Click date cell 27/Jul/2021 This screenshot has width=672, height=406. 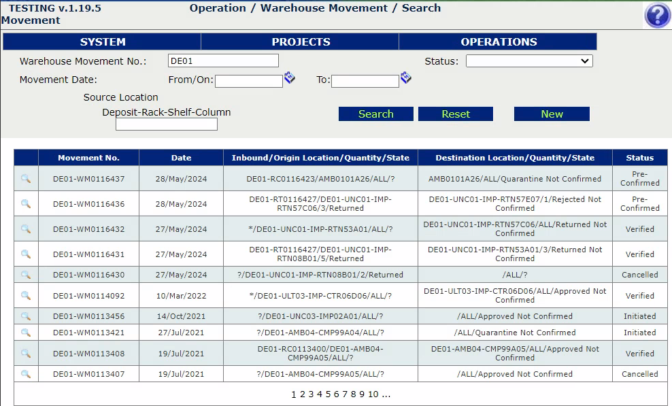tap(182, 333)
